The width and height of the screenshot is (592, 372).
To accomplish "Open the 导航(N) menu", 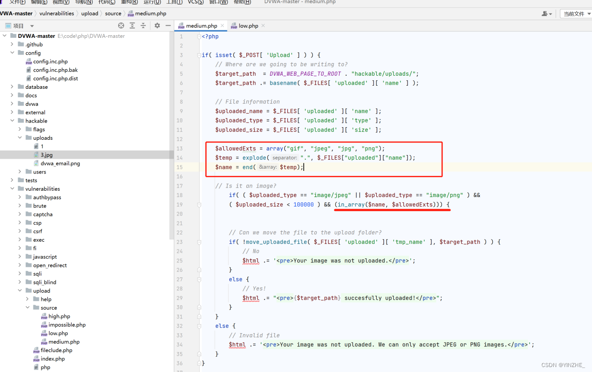I will tap(84, 2).
